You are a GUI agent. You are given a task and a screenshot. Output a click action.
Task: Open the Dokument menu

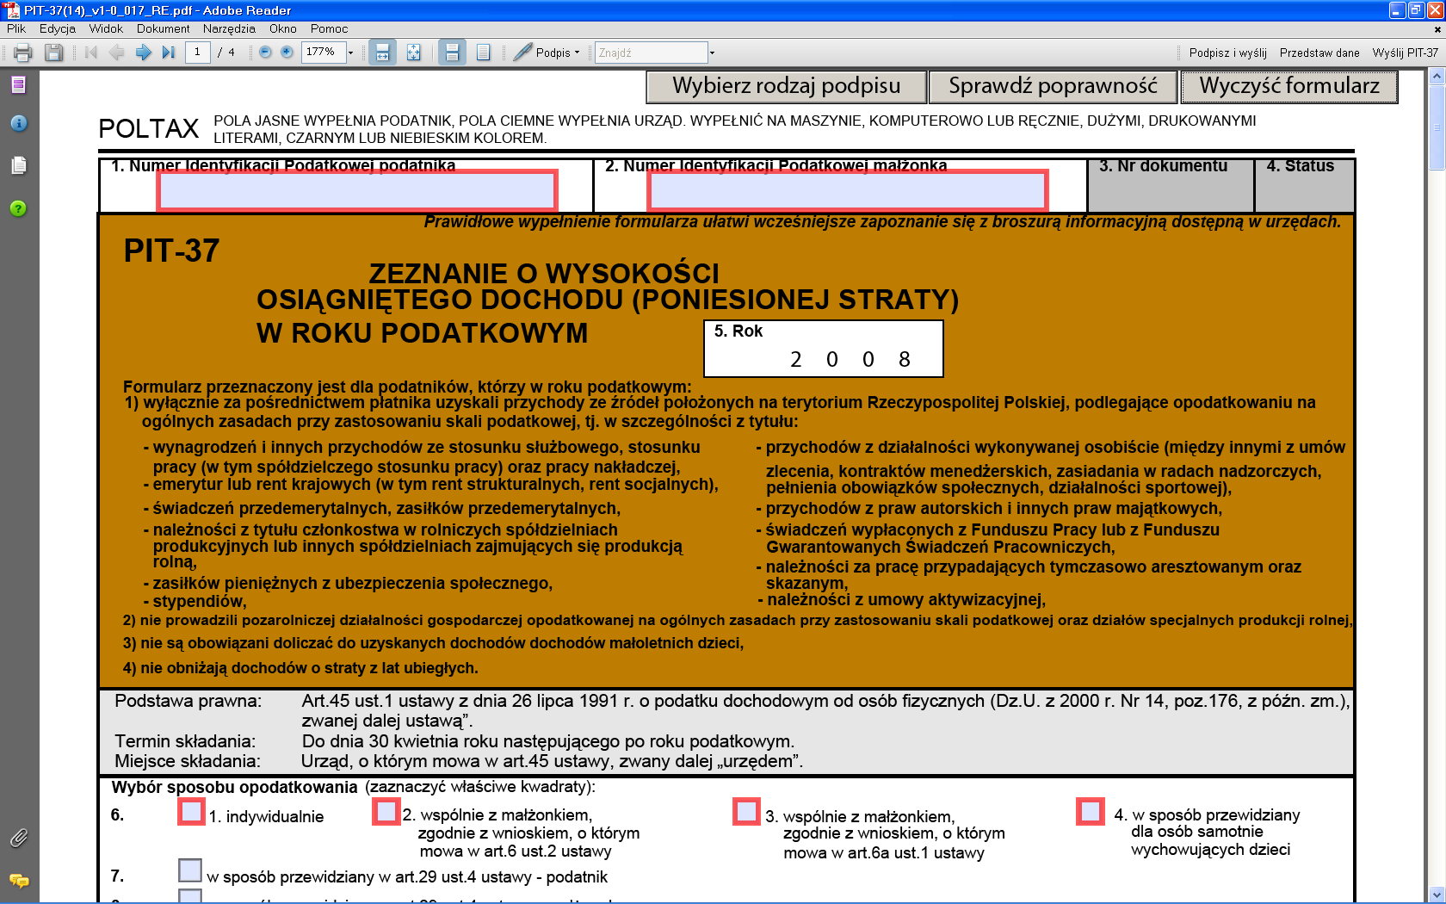click(x=163, y=28)
